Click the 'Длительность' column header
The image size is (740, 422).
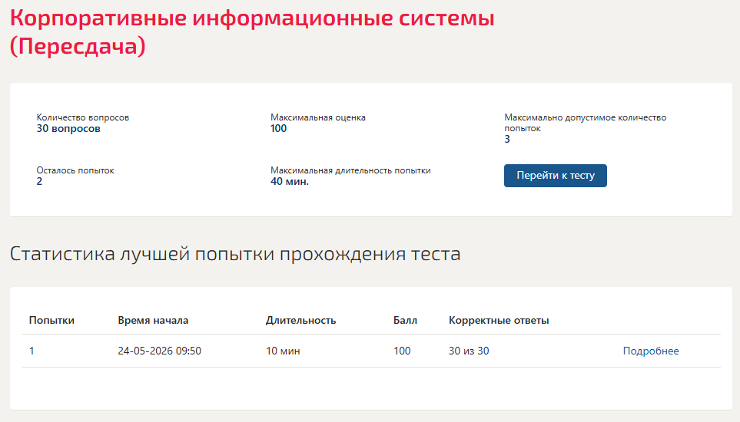(300, 320)
